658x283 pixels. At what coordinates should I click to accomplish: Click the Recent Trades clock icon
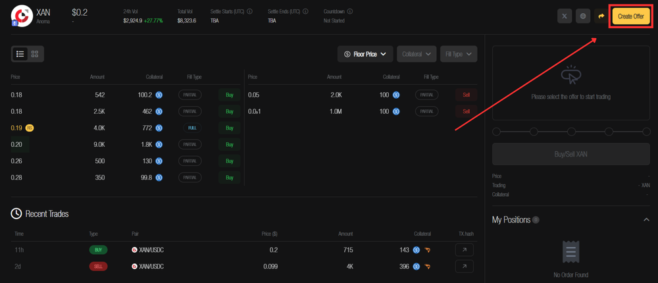click(16, 214)
